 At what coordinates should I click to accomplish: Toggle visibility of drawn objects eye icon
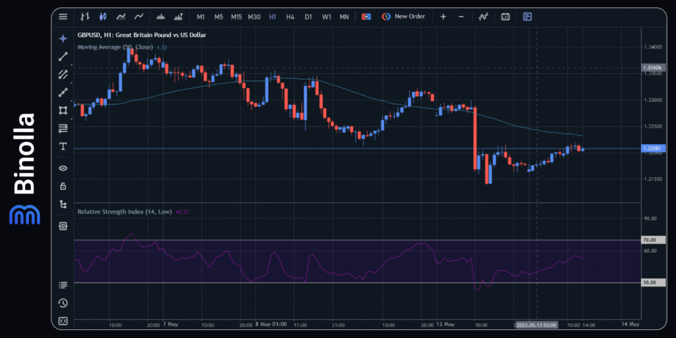point(63,168)
